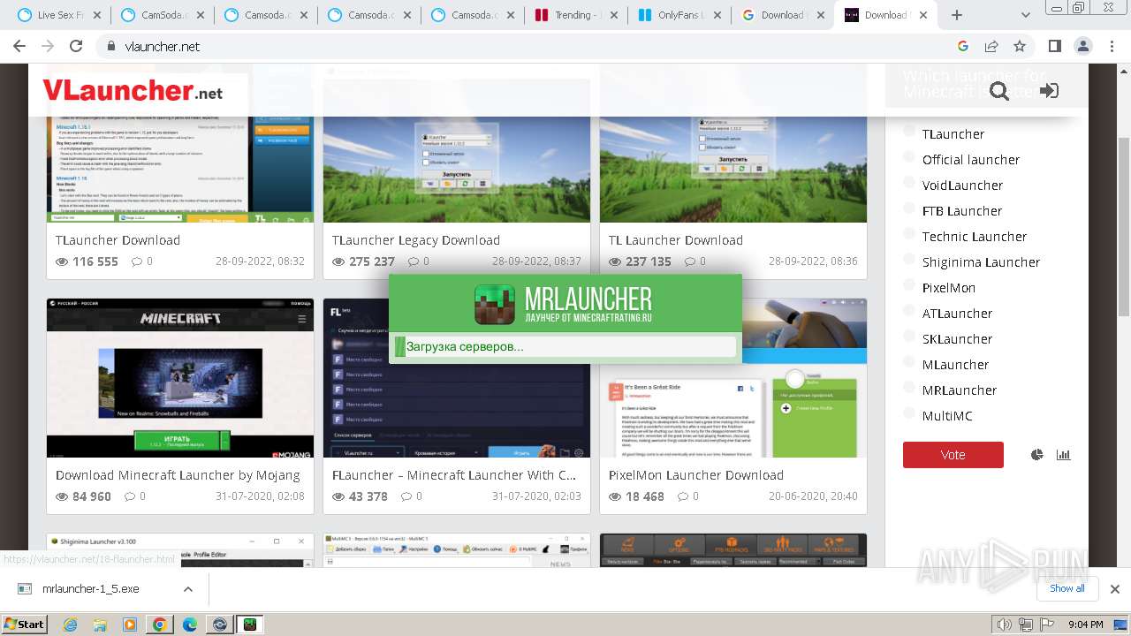Click the red Vote button

point(953,454)
